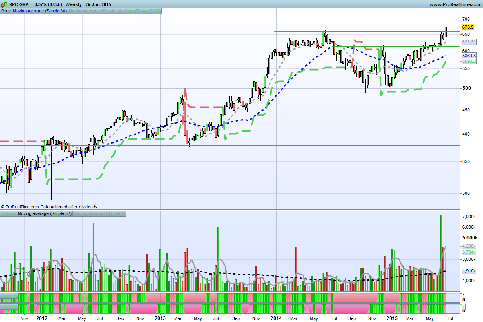The height and width of the screenshot is (322, 483).
Task: Click the 500 level on price axis
Action: click(466, 88)
